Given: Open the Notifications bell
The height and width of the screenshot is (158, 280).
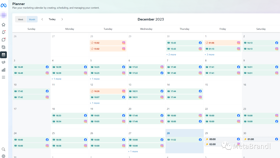Looking at the screenshot, I should 3,32.
